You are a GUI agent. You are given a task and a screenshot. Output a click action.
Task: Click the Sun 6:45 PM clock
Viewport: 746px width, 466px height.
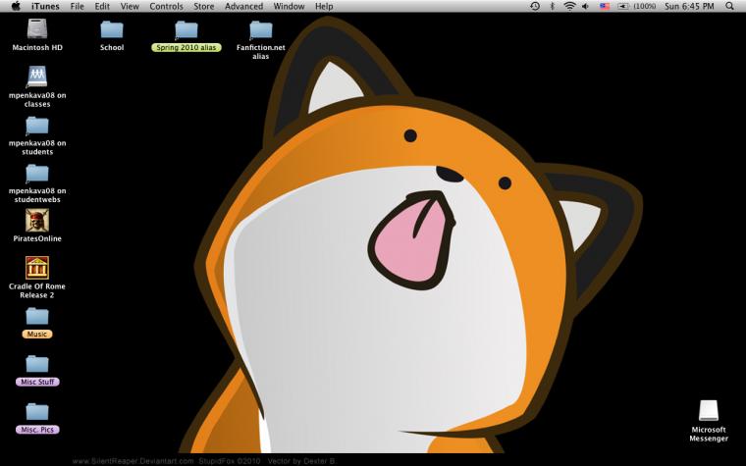pyautogui.click(x=689, y=6)
